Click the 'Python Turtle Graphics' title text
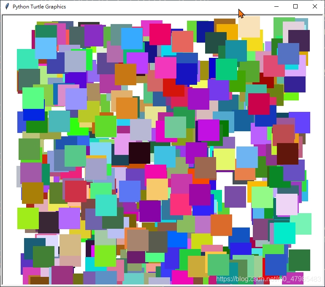 tap(39, 7)
